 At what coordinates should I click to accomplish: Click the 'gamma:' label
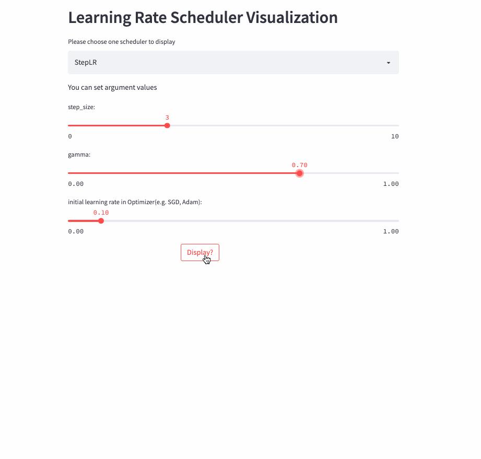click(79, 155)
